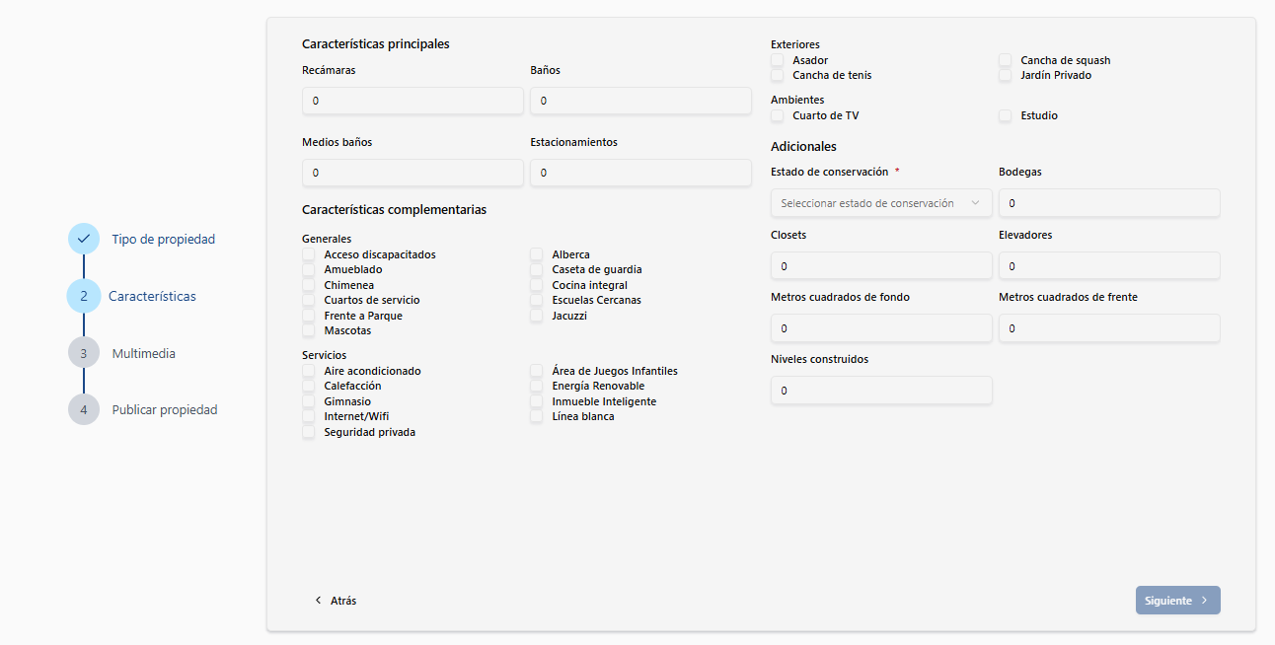Select step 2 circle for Características
Image resolution: width=1275 pixels, height=645 pixels.
pos(84,296)
